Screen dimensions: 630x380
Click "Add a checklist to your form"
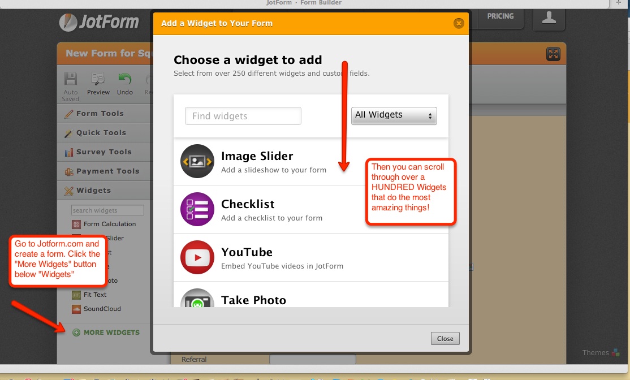[x=271, y=218]
